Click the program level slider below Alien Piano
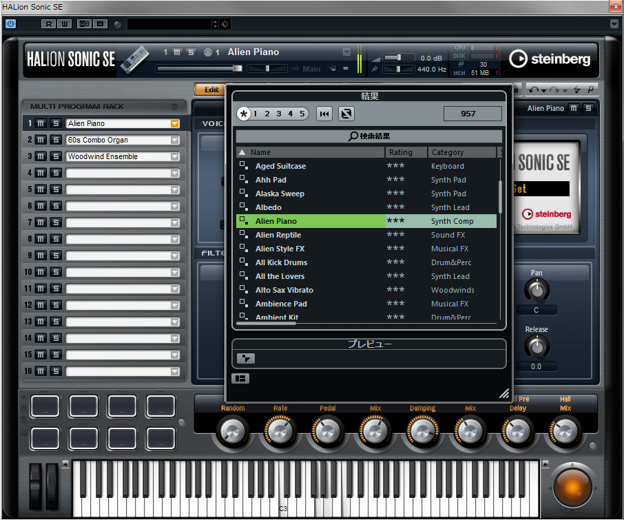 (199, 68)
